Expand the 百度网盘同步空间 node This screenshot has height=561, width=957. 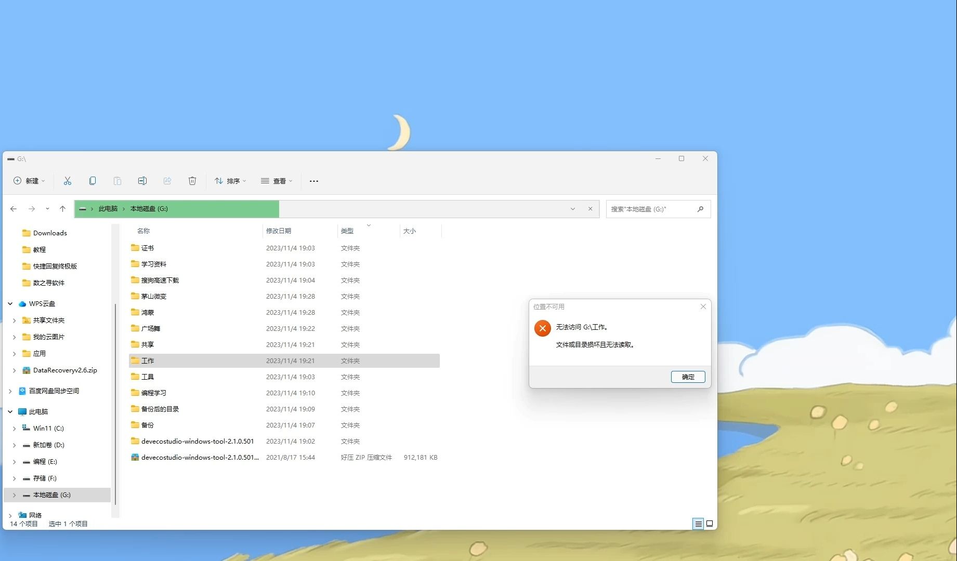10,391
